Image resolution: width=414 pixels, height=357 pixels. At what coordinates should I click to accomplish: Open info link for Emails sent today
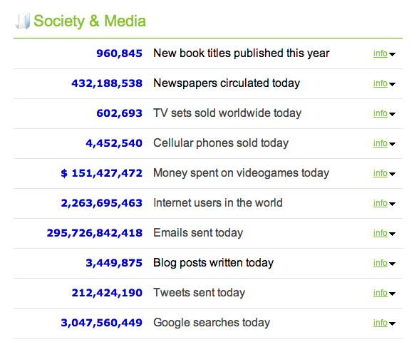[381, 233]
